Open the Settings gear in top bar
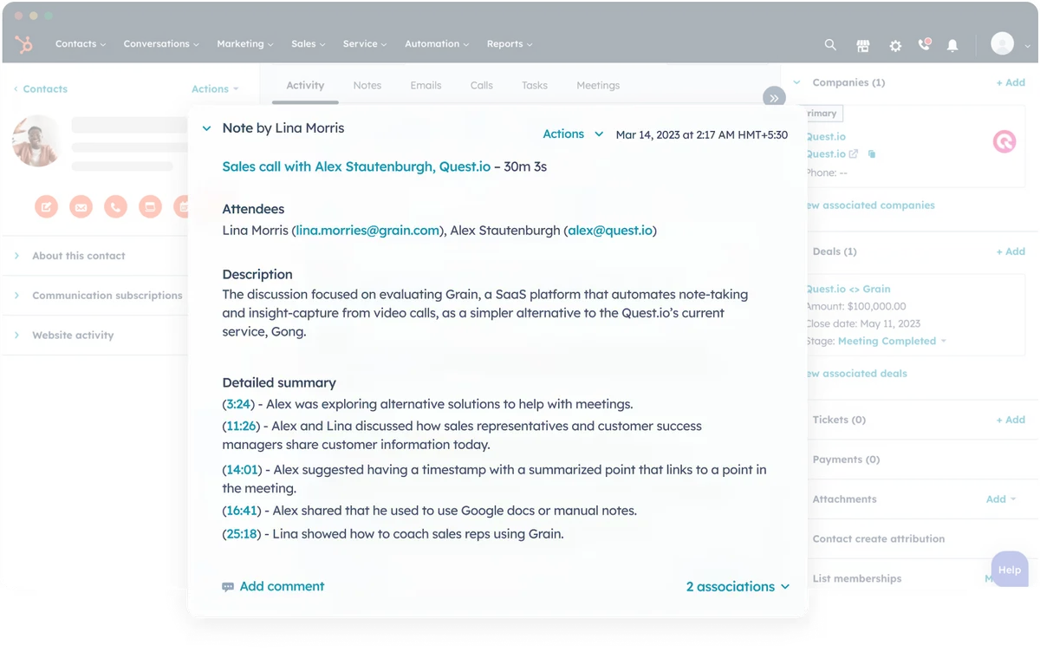 pos(894,44)
